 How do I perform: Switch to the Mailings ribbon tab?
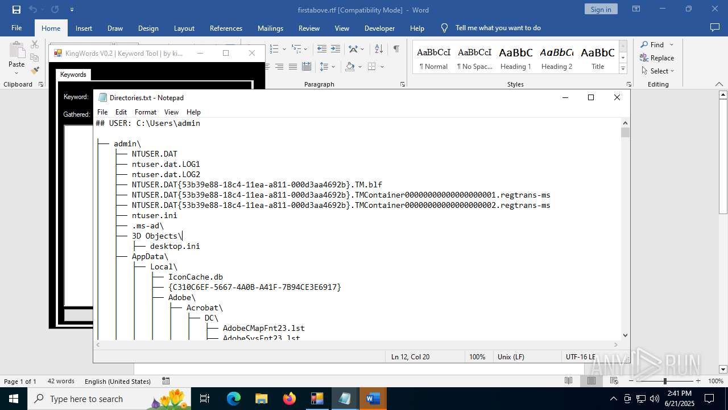point(270,28)
